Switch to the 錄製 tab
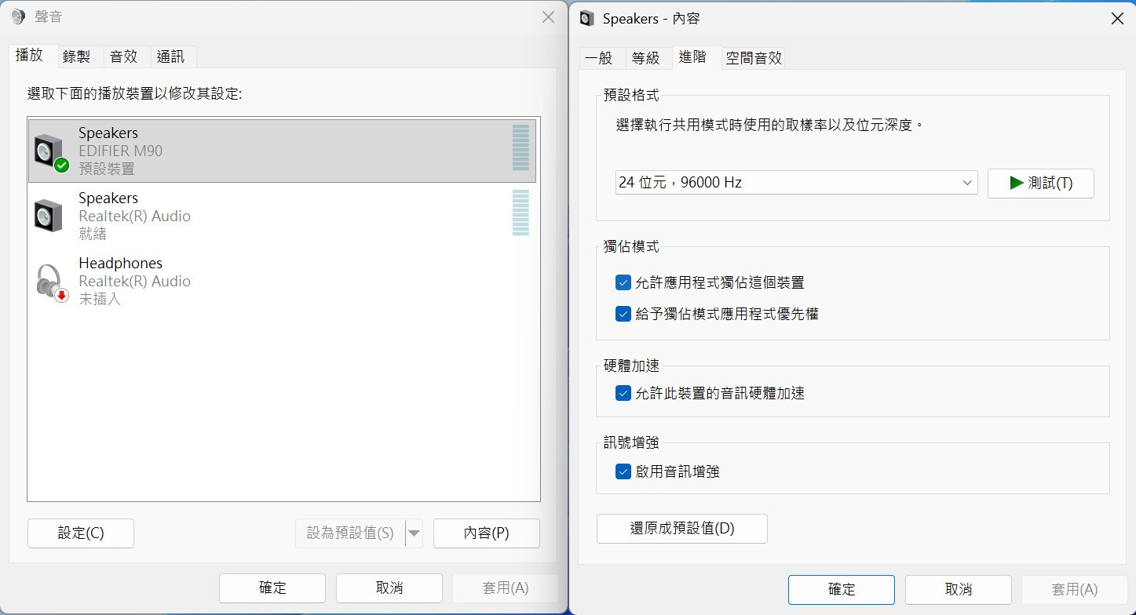This screenshot has width=1136, height=615. point(77,56)
